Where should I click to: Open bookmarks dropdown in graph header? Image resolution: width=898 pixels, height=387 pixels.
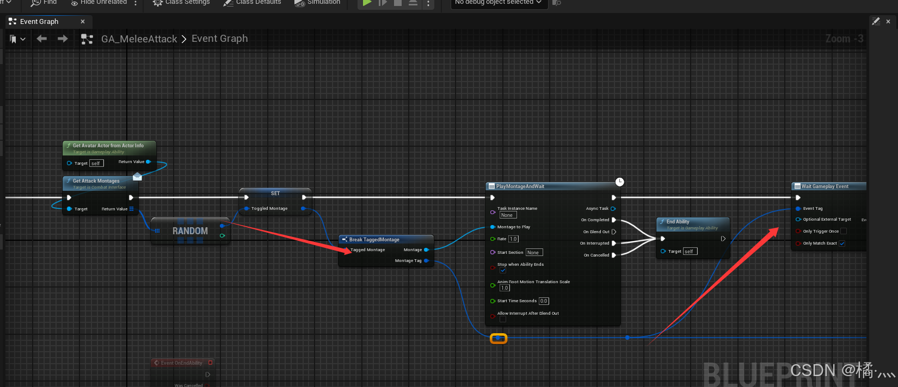click(x=17, y=39)
